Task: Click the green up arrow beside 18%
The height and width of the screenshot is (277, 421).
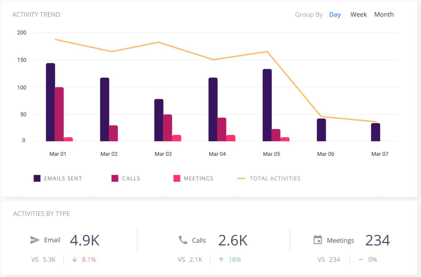Action: coord(221,260)
